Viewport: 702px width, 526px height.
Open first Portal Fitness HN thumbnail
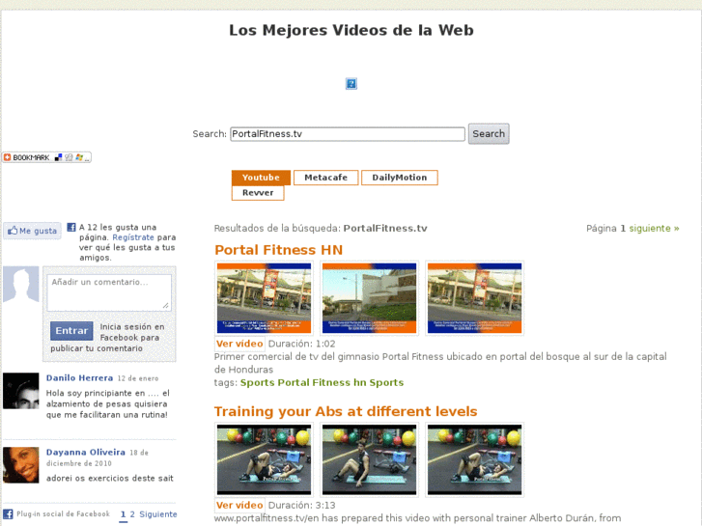[x=265, y=298]
